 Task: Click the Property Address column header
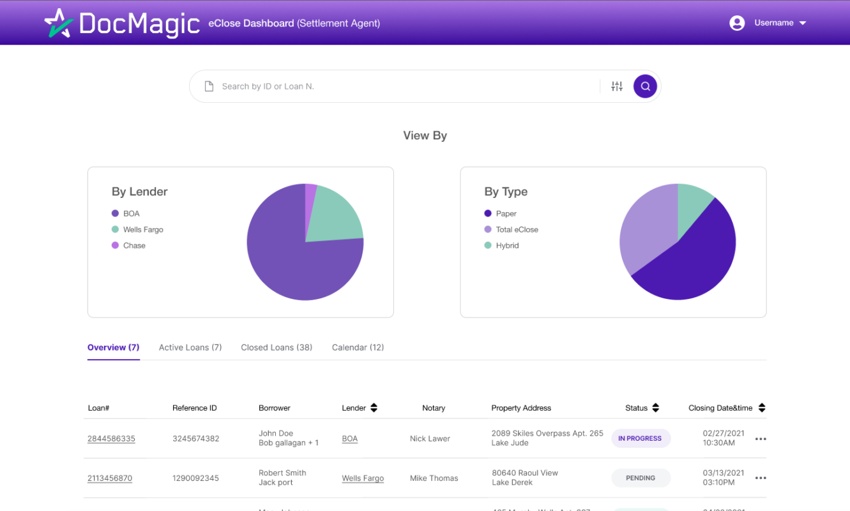(521, 408)
